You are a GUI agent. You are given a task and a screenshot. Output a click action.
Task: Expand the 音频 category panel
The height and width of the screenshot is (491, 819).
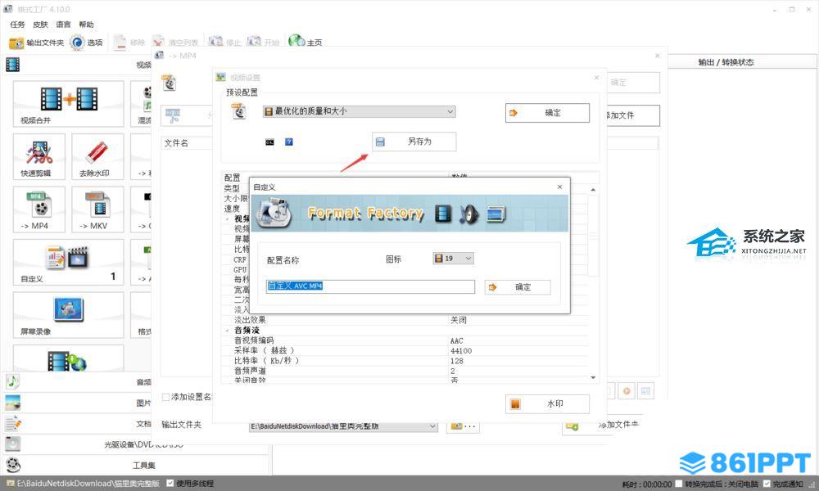79,382
